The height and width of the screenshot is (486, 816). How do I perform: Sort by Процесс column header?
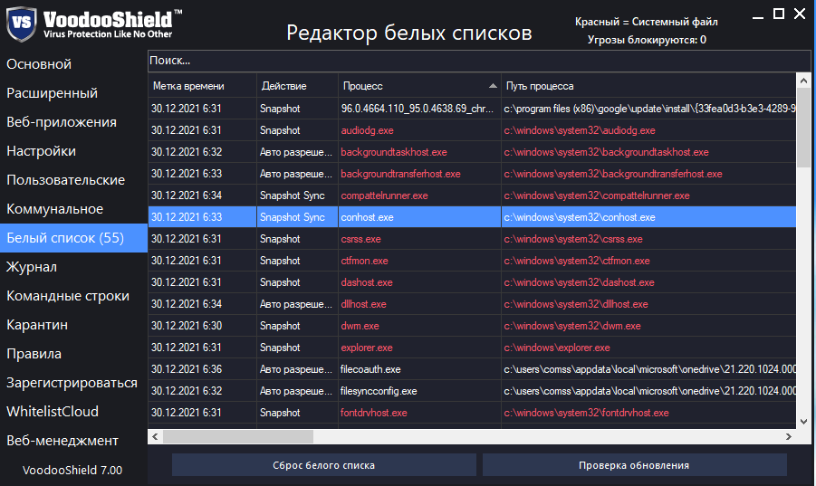pos(419,86)
